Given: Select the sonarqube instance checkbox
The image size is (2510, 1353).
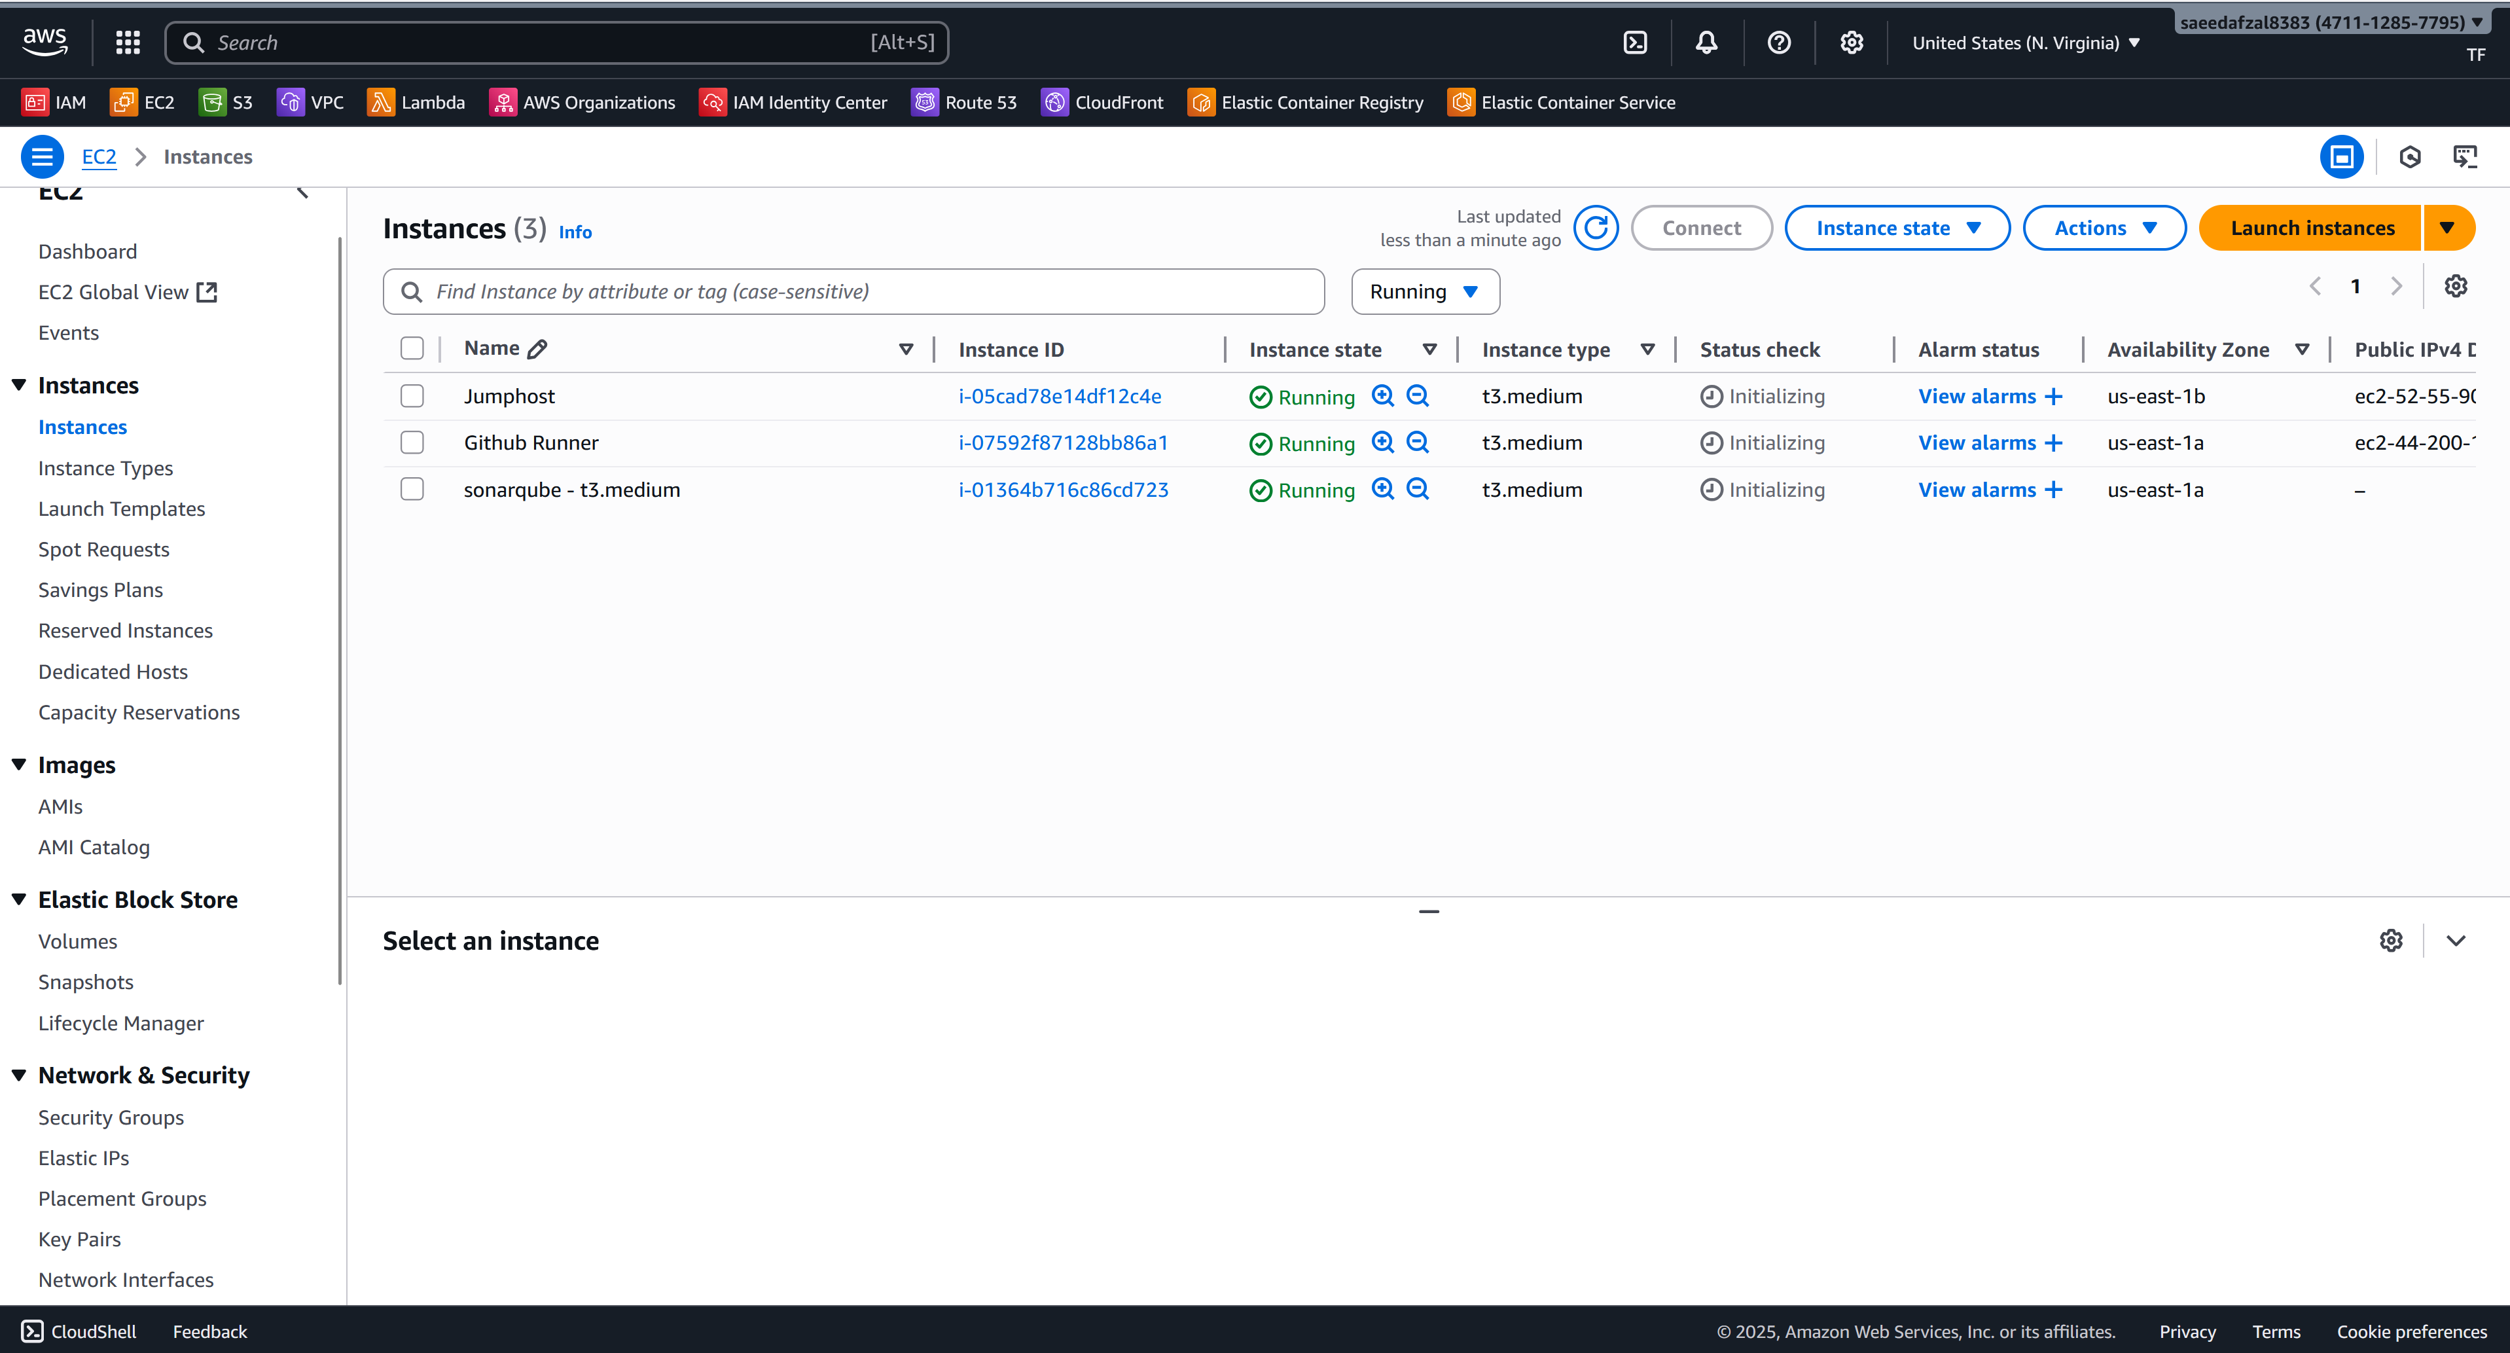Looking at the screenshot, I should [x=411, y=490].
